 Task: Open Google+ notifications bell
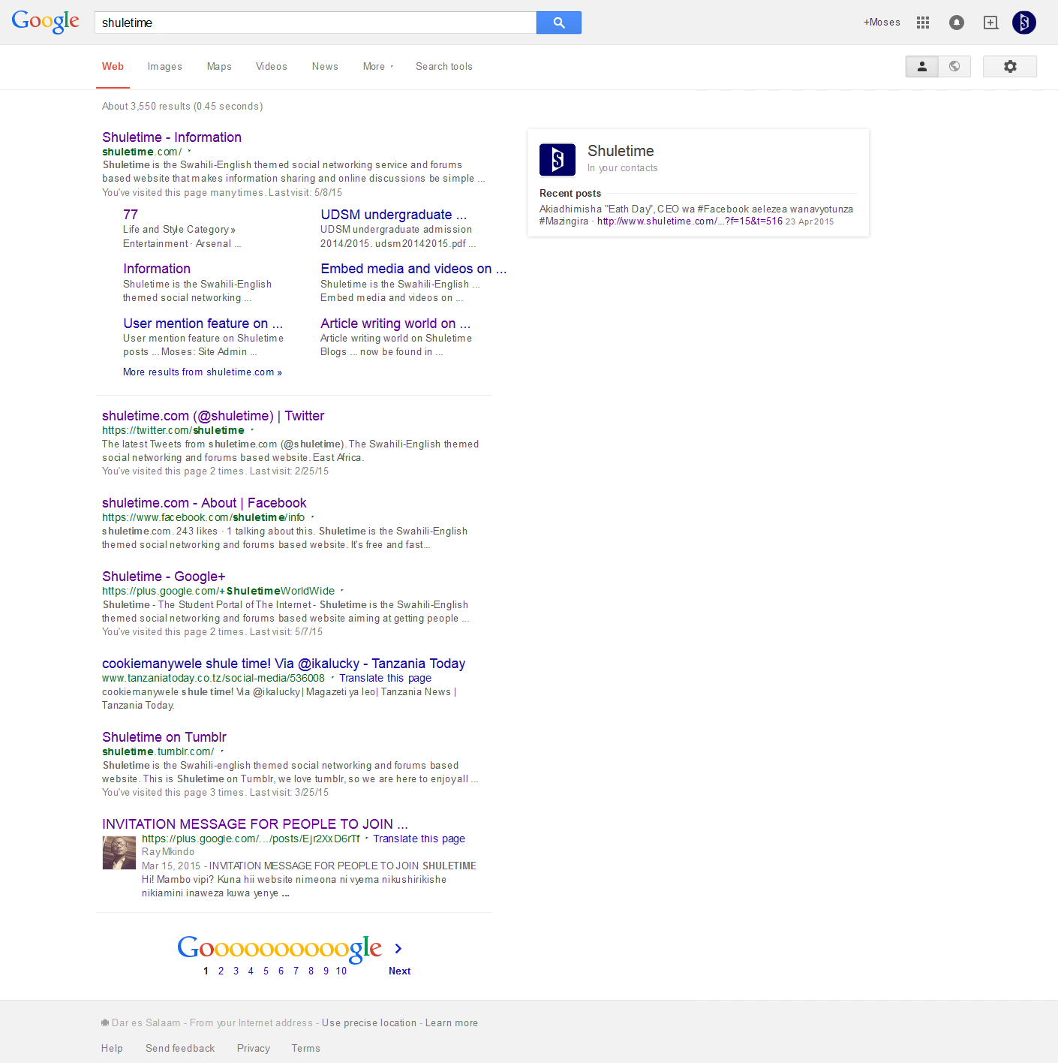957,23
